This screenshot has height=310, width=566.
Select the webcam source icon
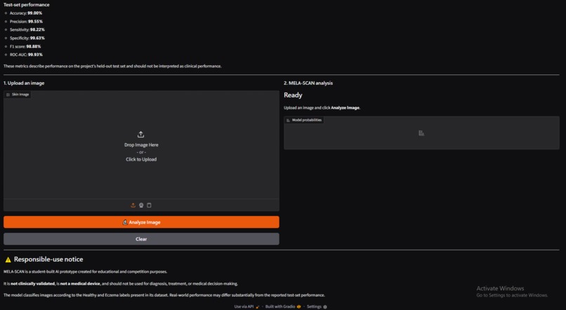tap(141, 205)
